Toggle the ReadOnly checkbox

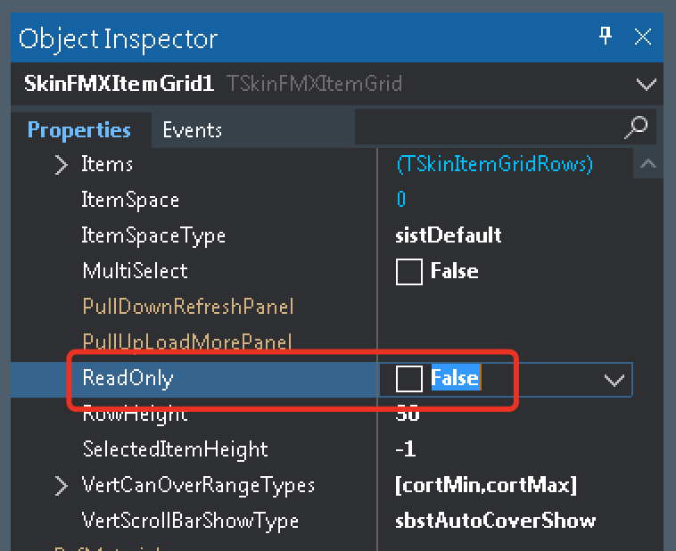(x=409, y=379)
